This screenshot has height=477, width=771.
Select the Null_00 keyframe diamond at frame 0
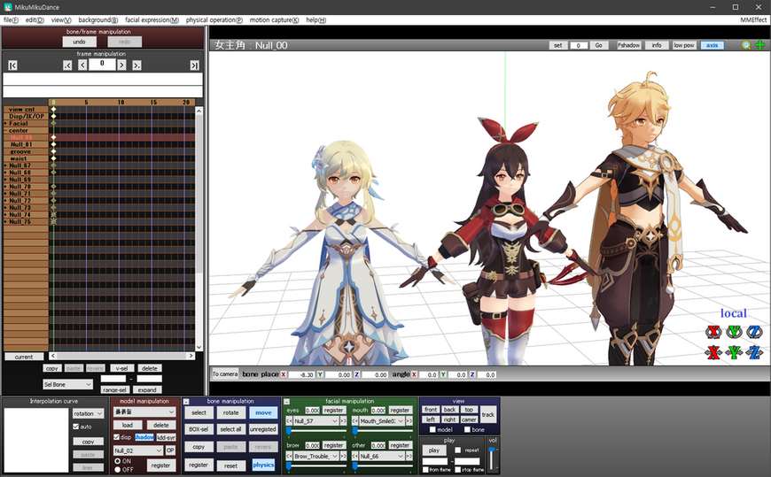tap(53, 137)
